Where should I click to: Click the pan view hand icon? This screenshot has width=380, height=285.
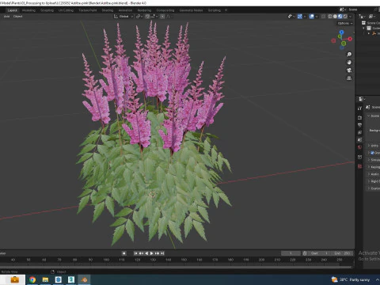click(x=349, y=63)
